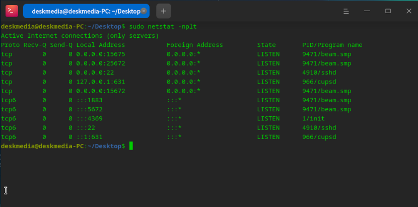Click 'tcp6' in the ::1:631 row
The image size is (418, 207).
(8, 137)
